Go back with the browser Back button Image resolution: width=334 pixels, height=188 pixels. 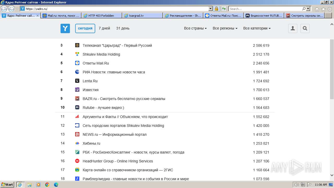4,9
